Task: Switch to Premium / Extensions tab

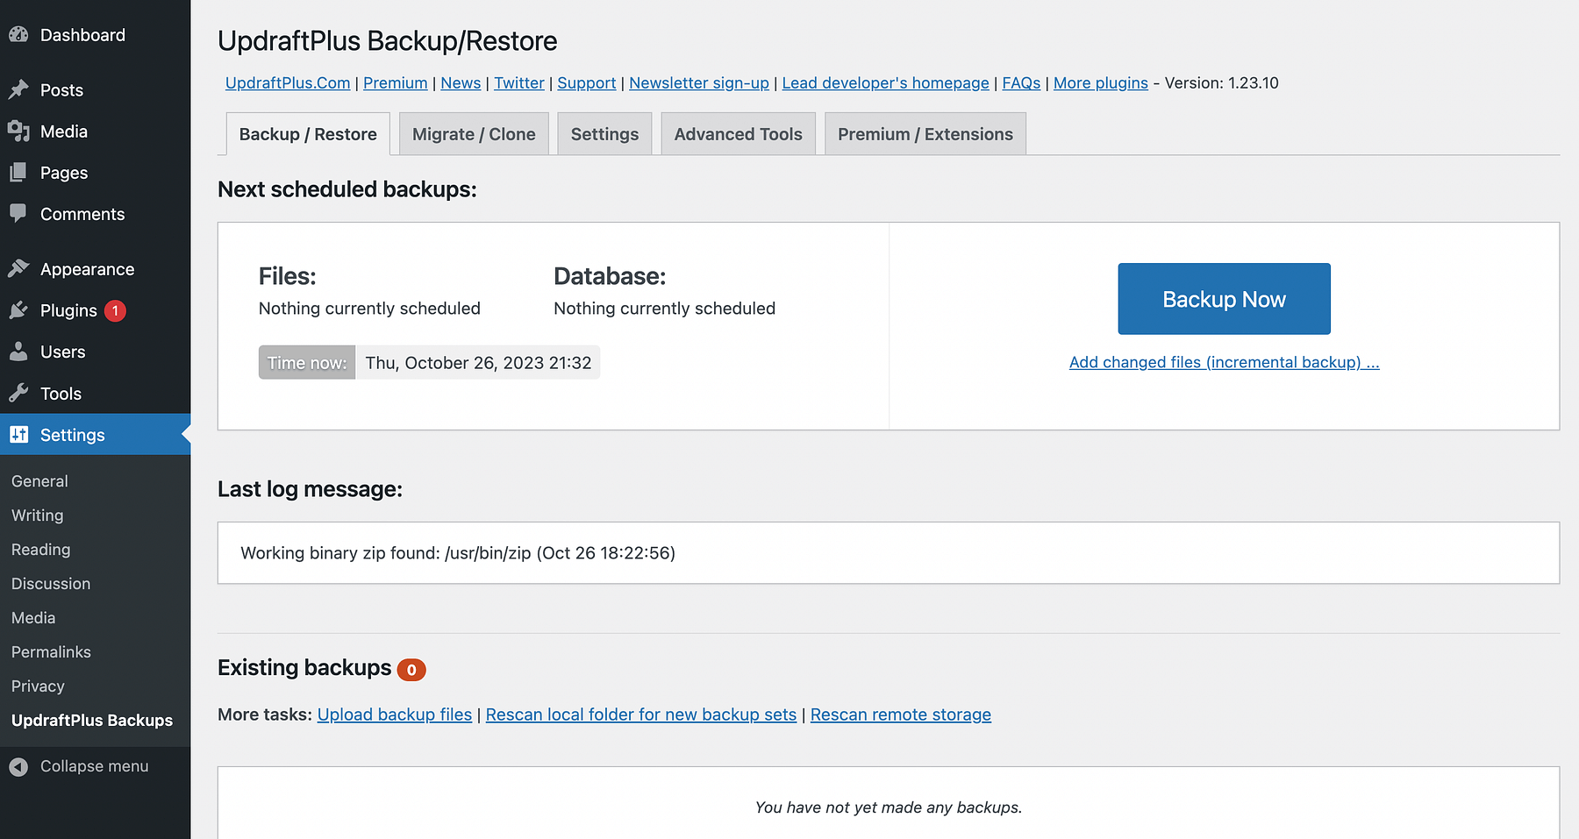Action: pyautogui.click(x=924, y=133)
